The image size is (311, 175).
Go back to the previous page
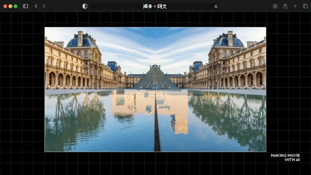click(36, 6)
